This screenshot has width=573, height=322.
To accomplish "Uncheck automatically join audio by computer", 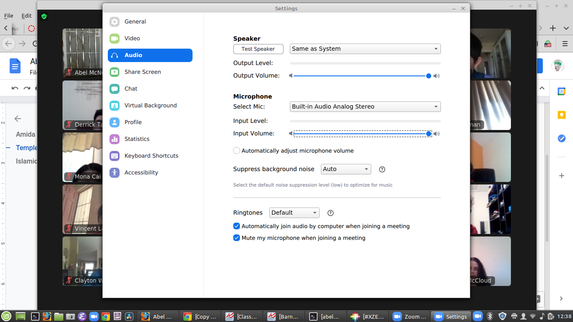I will [x=237, y=226].
